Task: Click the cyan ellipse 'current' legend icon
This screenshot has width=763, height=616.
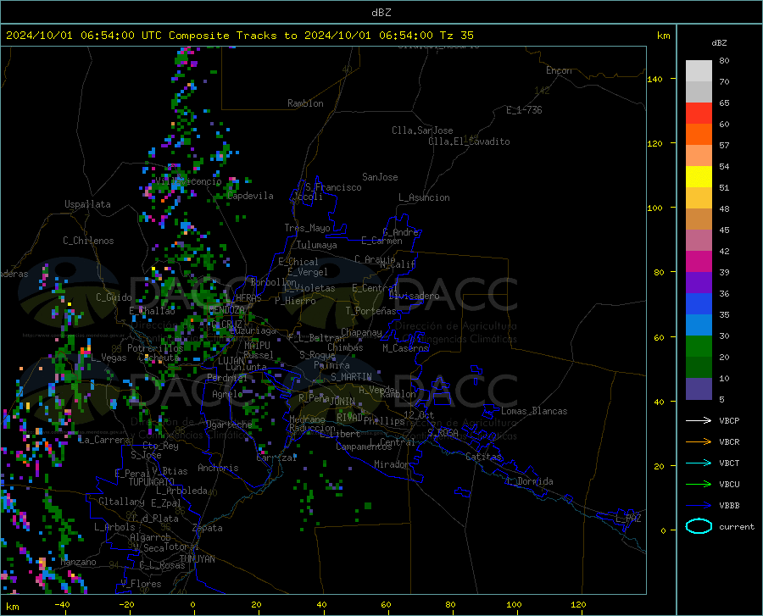Action: [699, 526]
